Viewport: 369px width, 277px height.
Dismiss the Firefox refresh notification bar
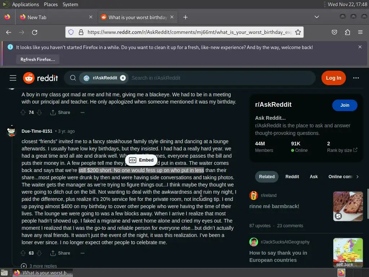point(360,47)
